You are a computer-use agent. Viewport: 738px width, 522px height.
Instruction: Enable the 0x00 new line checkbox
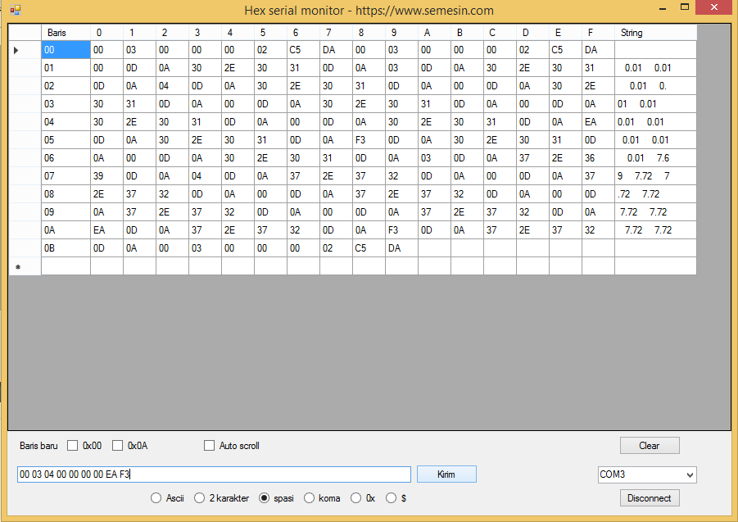pyautogui.click(x=72, y=446)
